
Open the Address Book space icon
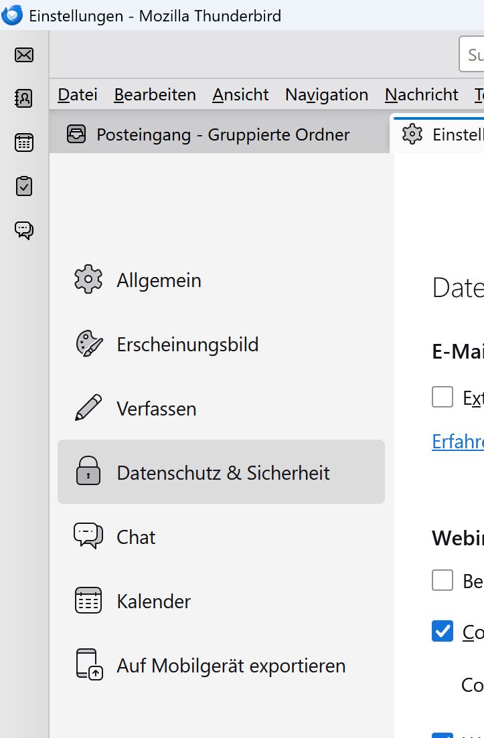[x=24, y=99]
